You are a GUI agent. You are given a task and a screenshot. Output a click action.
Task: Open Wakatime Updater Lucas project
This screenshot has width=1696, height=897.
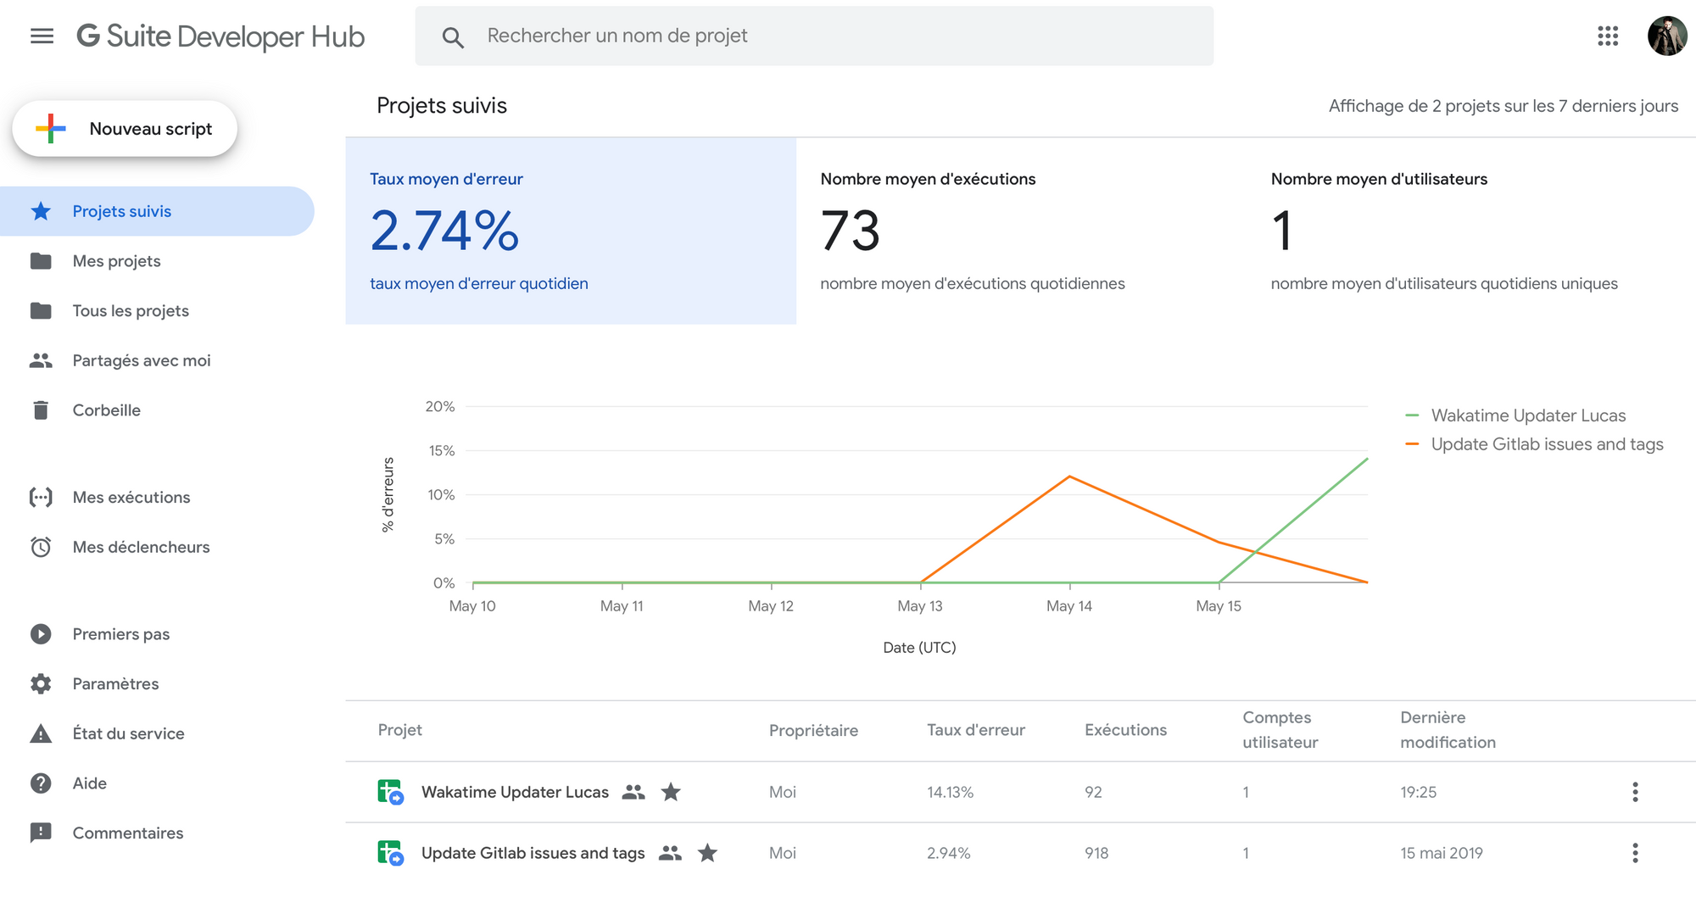[x=515, y=792]
